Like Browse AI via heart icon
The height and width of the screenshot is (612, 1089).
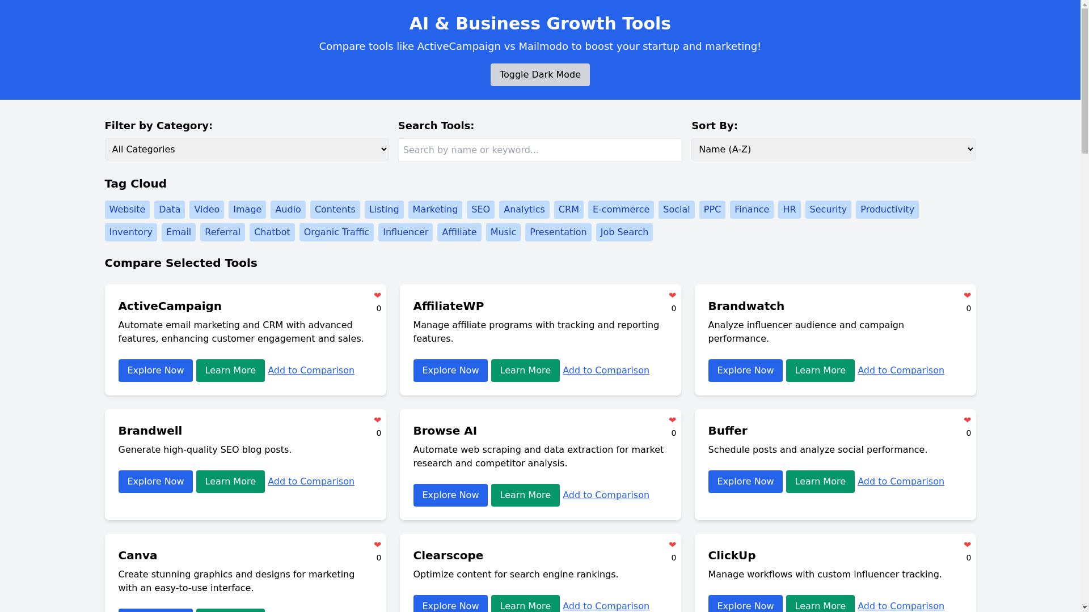coord(673,420)
